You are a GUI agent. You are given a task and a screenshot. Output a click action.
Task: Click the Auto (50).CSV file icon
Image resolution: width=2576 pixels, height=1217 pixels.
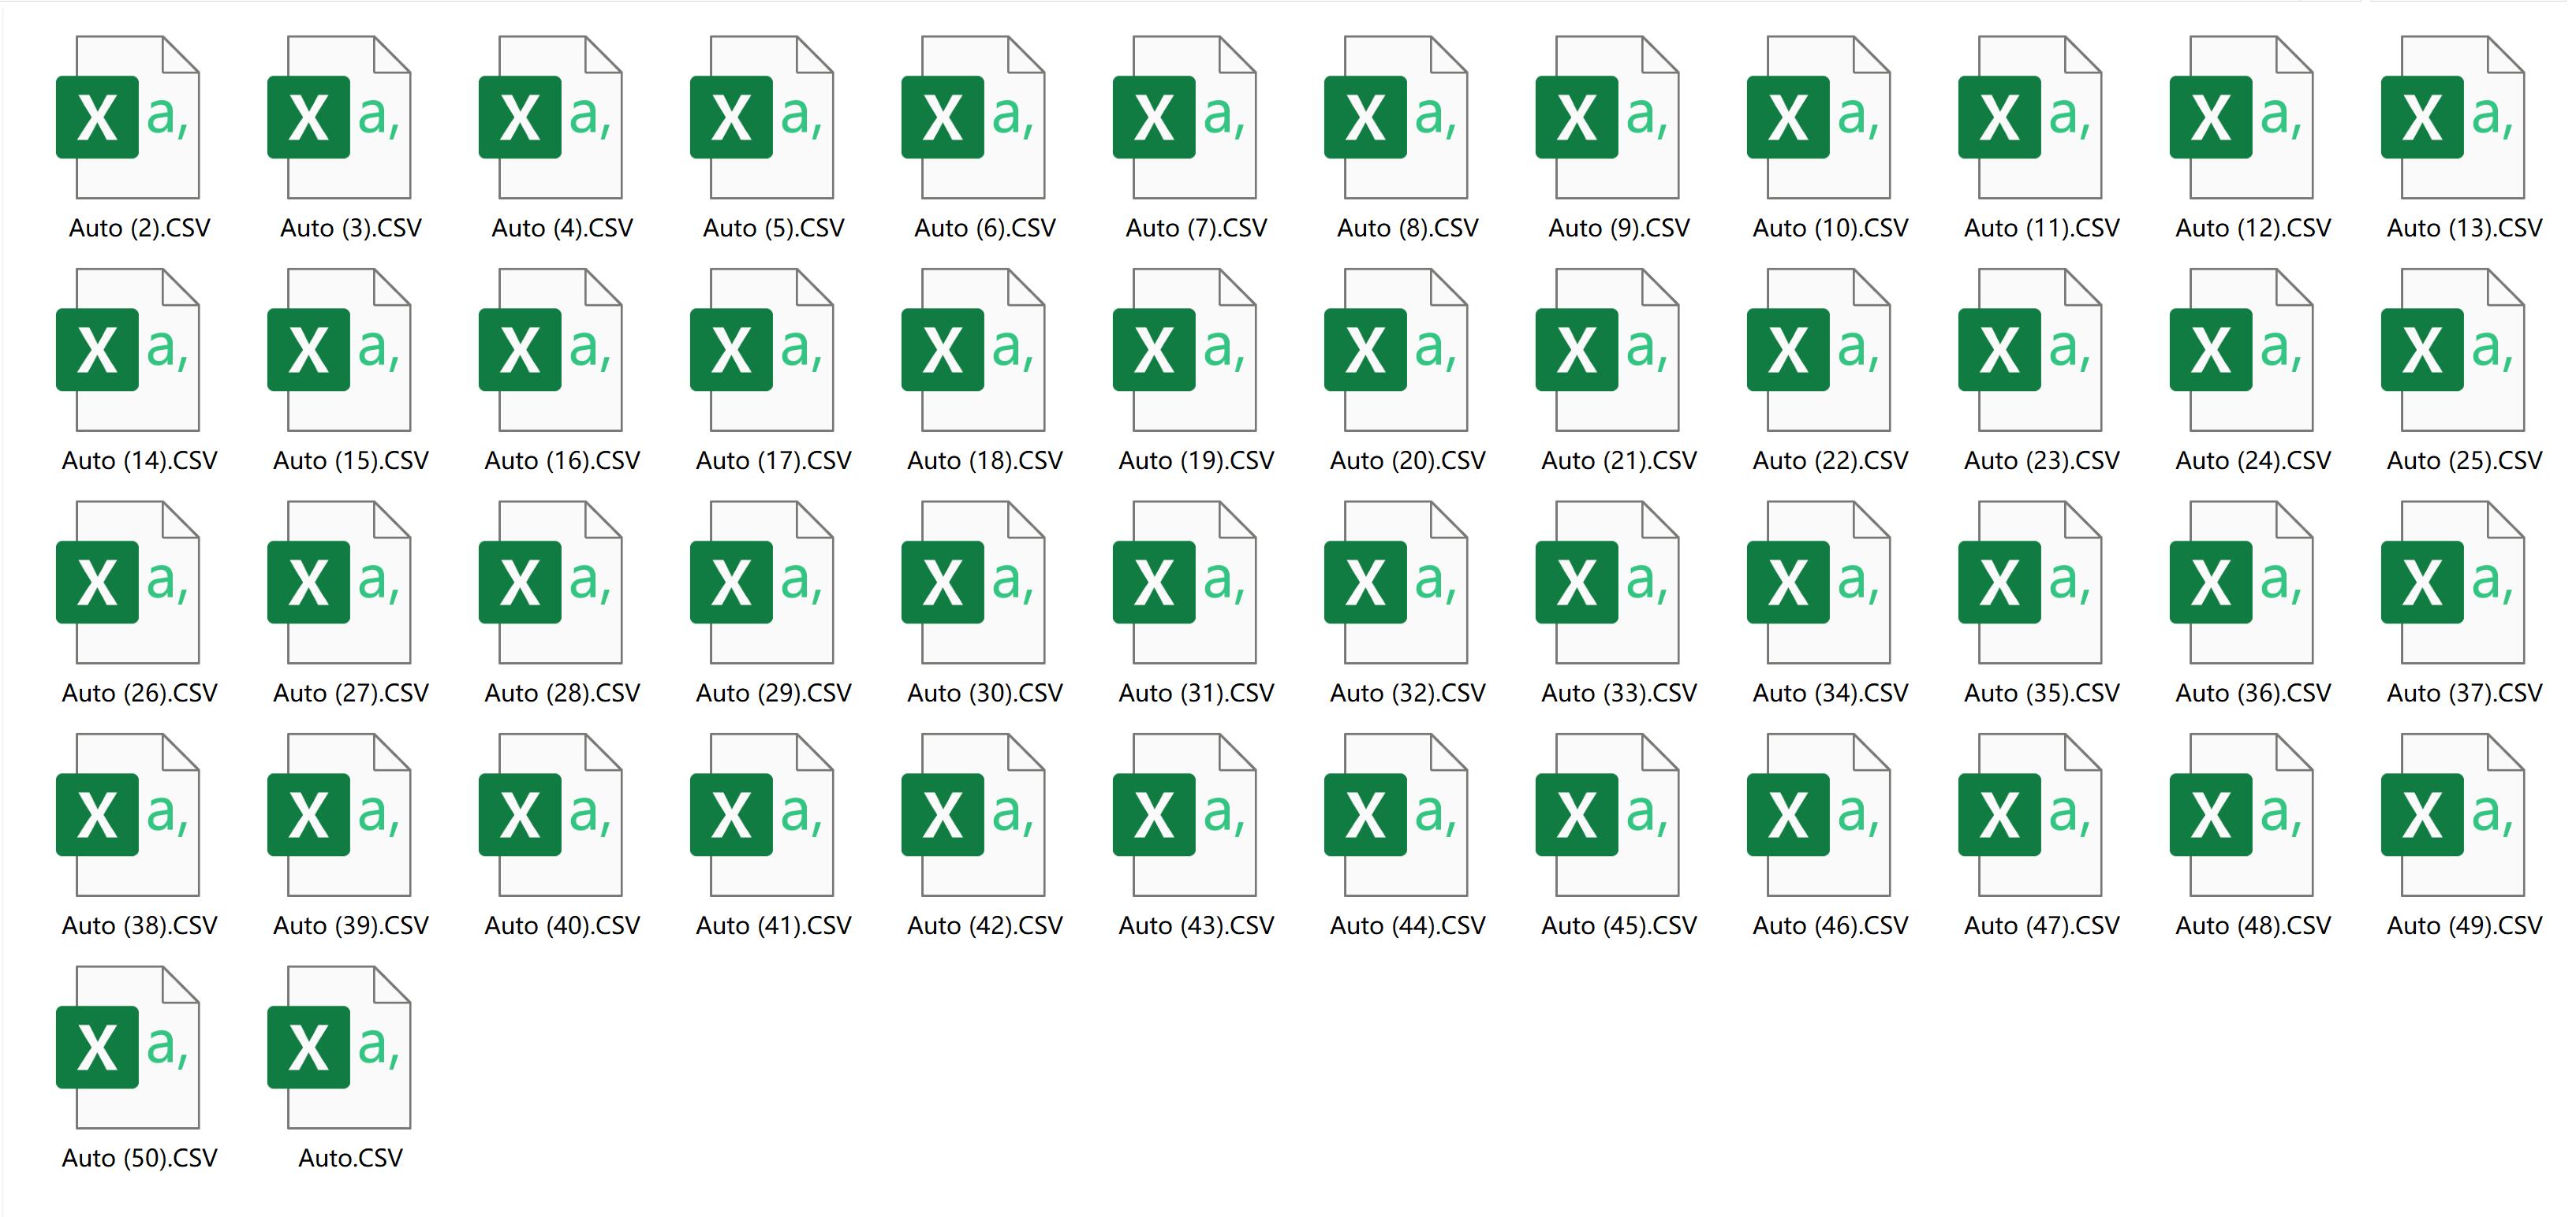click(x=128, y=1047)
